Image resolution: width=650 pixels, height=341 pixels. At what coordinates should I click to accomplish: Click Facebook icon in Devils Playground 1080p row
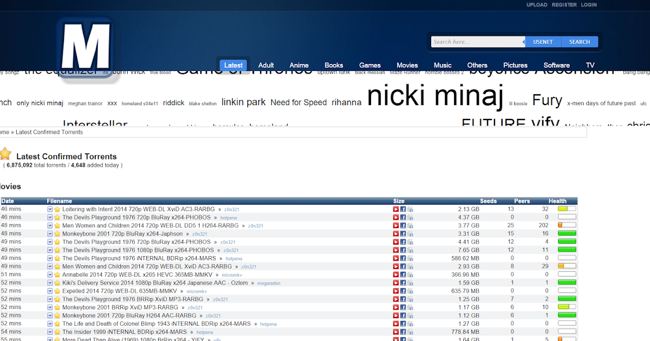[x=403, y=250]
